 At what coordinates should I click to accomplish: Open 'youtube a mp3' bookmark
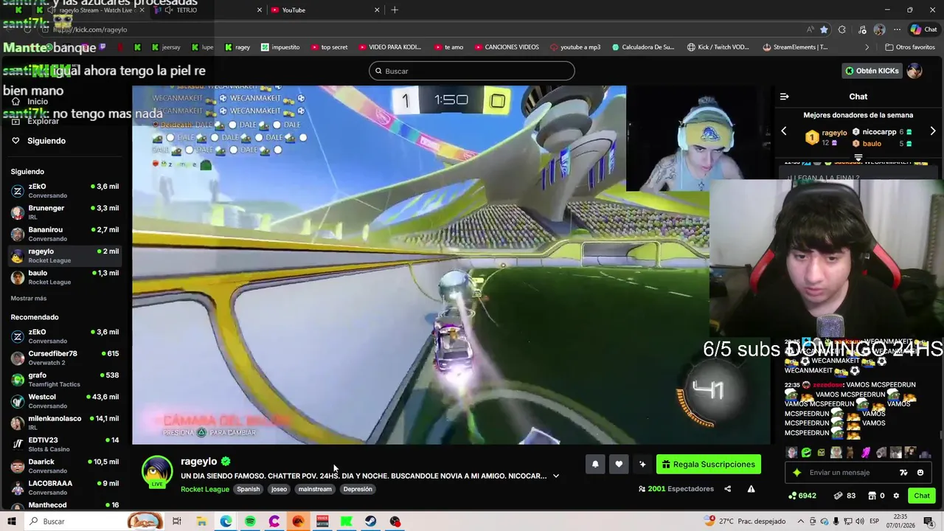pyautogui.click(x=575, y=47)
